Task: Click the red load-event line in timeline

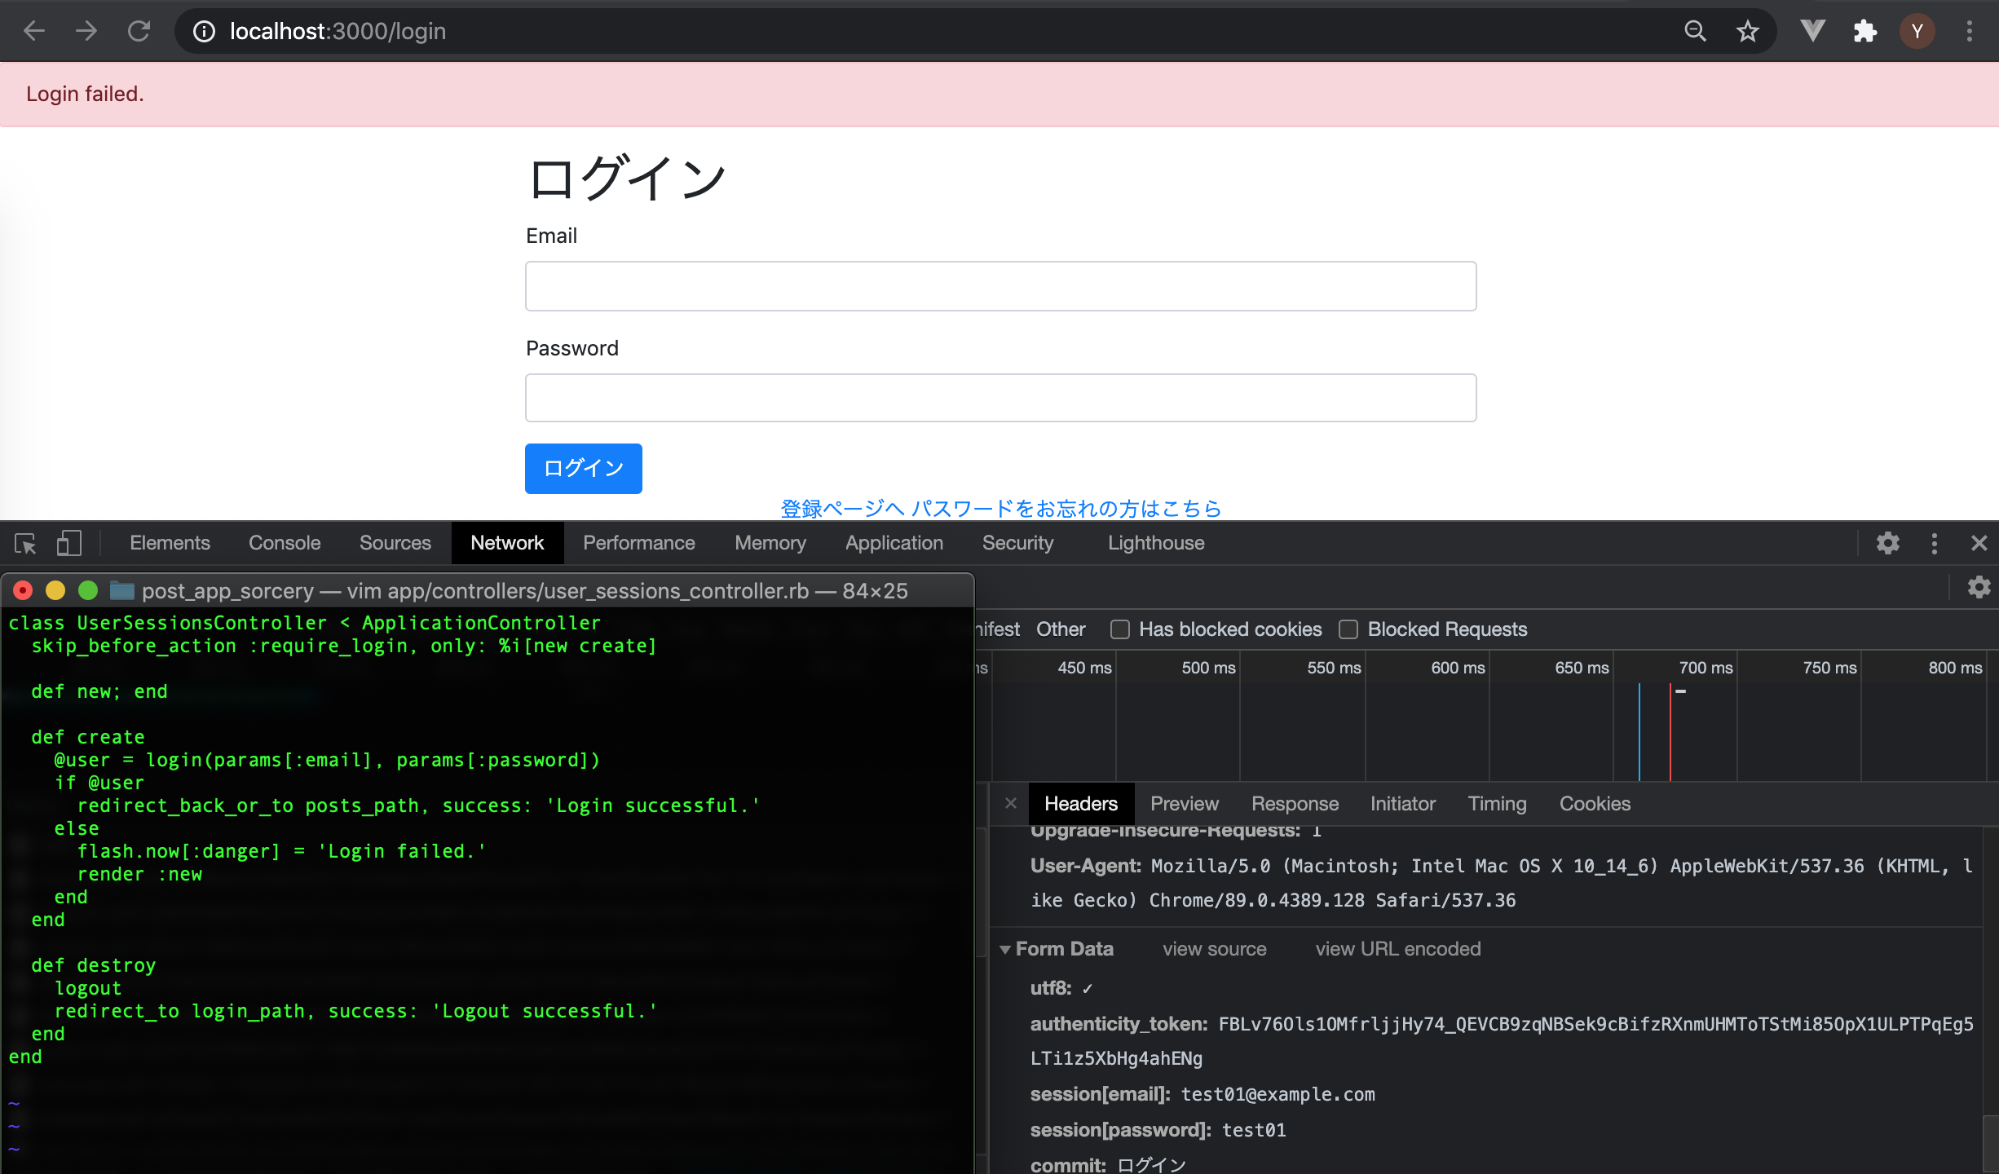Action: click(x=1670, y=732)
